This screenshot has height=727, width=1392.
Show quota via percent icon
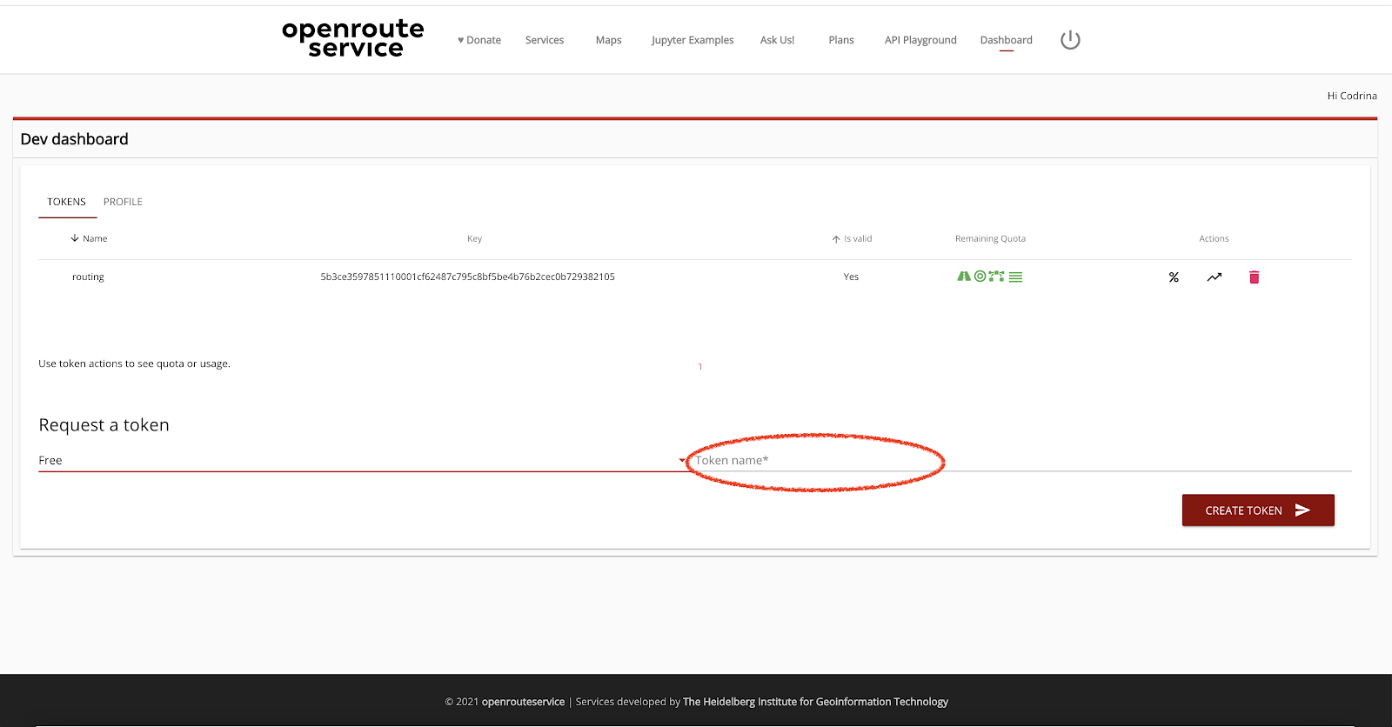tap(1174, 277)
